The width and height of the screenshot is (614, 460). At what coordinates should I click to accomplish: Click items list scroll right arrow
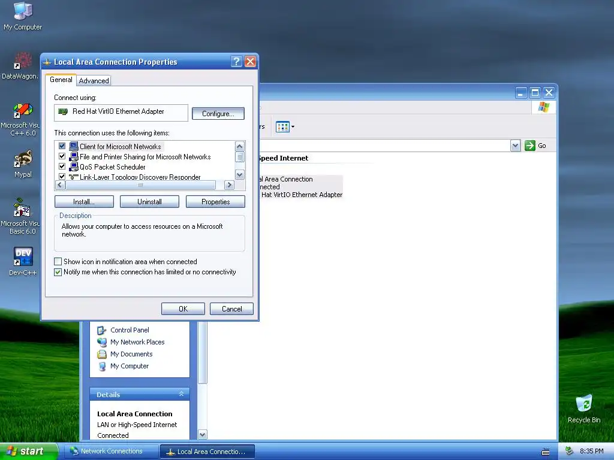pyautogui.click(x=230, y=185)
